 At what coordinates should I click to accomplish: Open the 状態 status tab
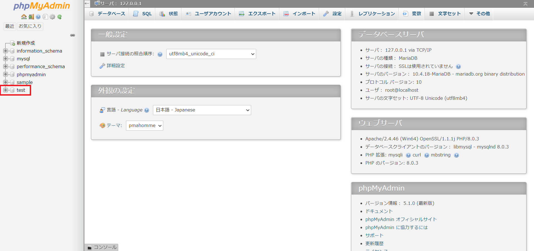pyautogui.click(x=169, y=14)
